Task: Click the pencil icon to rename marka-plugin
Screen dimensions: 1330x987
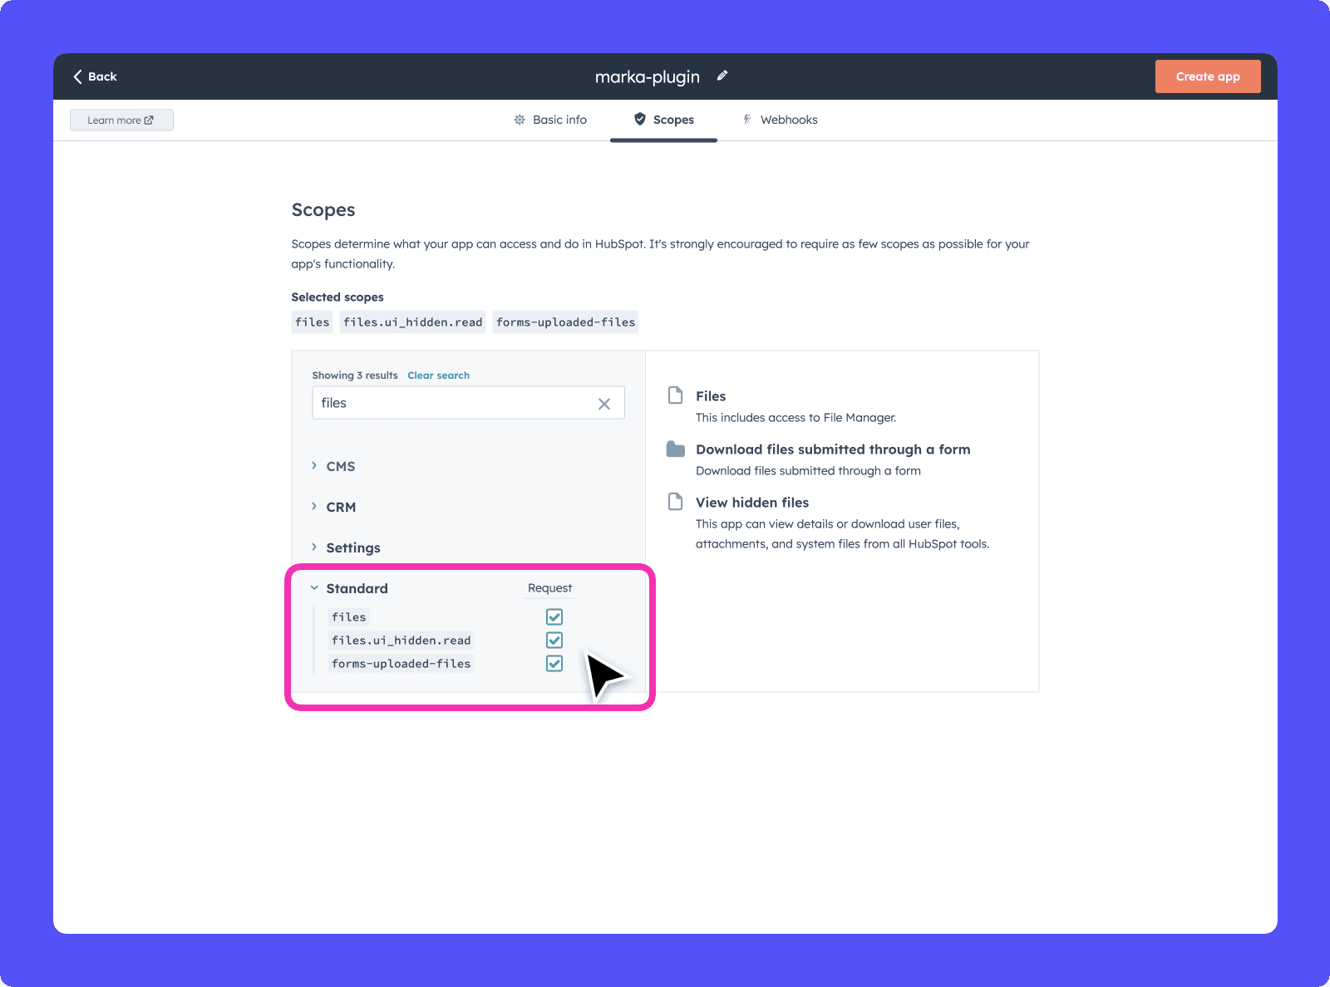Action: click(x=722, y=76)
